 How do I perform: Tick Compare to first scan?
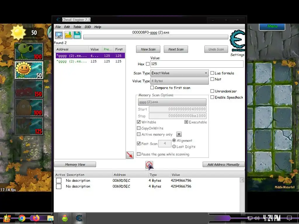click(x=152, y=87)
